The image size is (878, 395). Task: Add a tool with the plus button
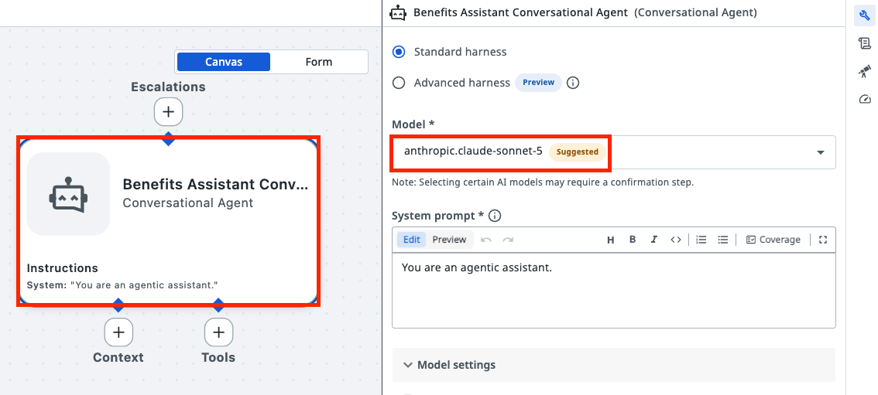pyautogui.click(x=218, y=333)
